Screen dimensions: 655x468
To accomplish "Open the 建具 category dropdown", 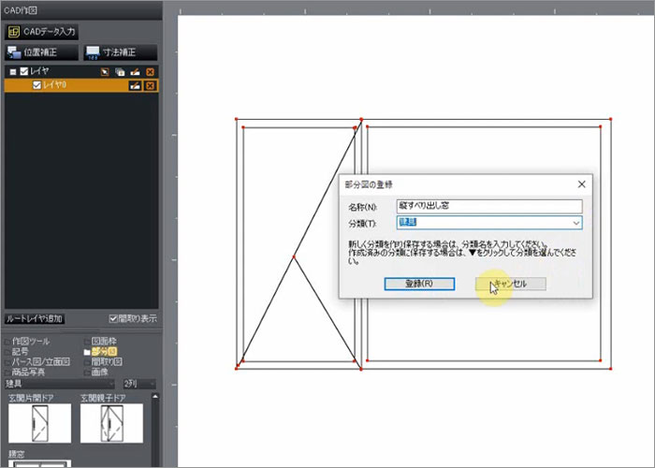I will (x=60, y=384).
